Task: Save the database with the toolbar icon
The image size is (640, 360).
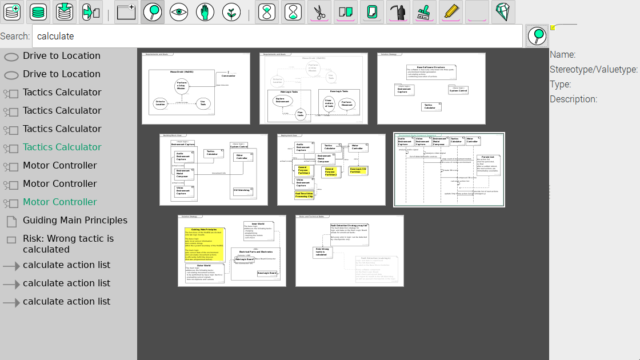Action: (65, 11)
